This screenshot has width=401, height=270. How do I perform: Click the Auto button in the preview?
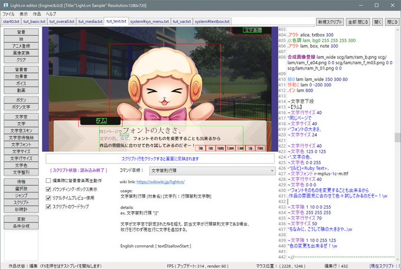tap(211, 148)
